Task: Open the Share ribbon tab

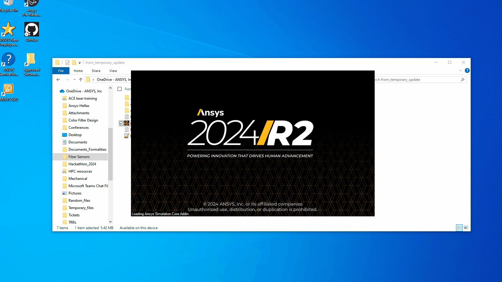Action: pos(96,71)
